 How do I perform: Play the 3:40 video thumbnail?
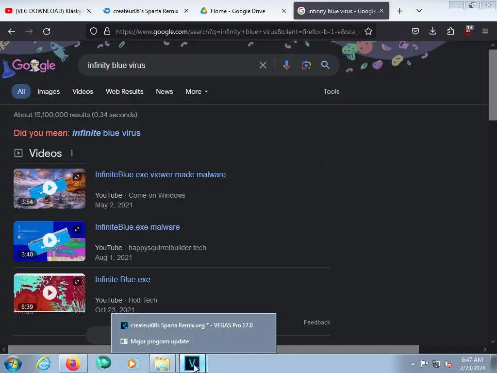pos(50,241)
